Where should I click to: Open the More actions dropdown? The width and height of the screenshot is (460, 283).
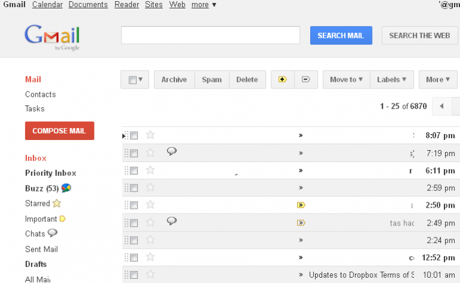pos(438,80)
